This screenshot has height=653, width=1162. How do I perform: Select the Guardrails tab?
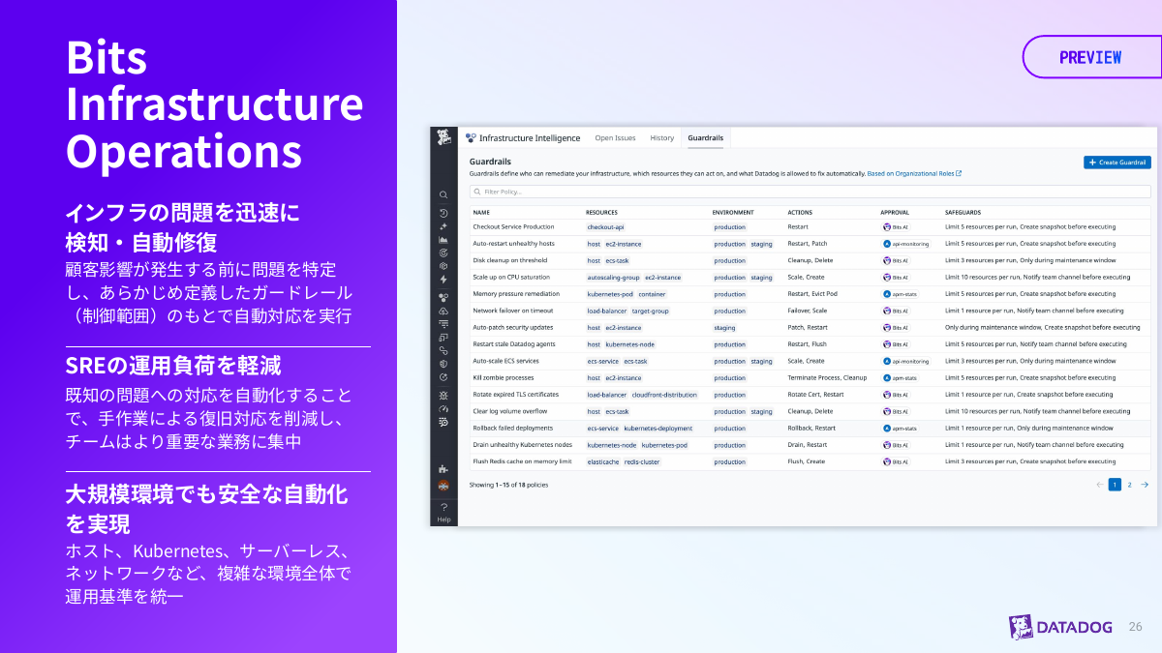705,137
